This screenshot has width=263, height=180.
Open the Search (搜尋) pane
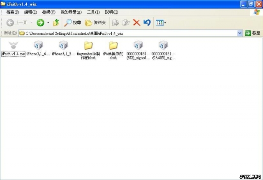tap(73, 23)
